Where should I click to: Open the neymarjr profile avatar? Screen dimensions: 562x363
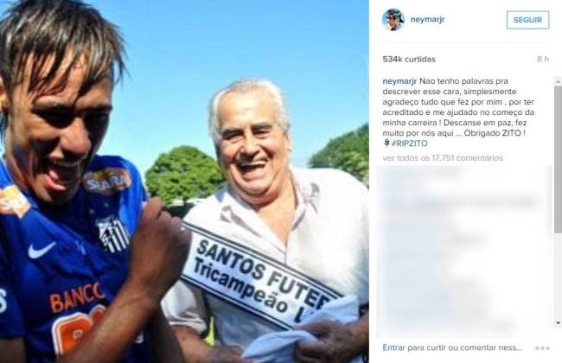coord(393,20)
